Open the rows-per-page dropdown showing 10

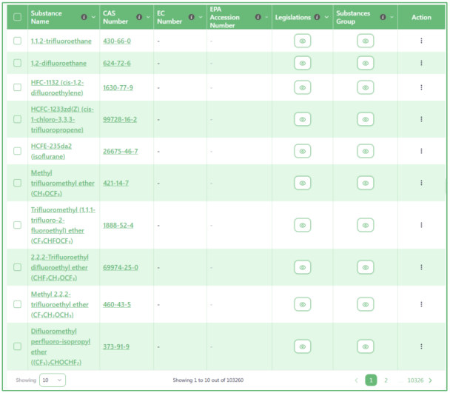coord(53,380)
